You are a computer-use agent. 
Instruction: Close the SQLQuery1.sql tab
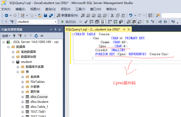coord(129,29)
